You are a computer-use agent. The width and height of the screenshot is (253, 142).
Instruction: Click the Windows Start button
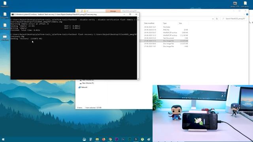coord(3,139)
